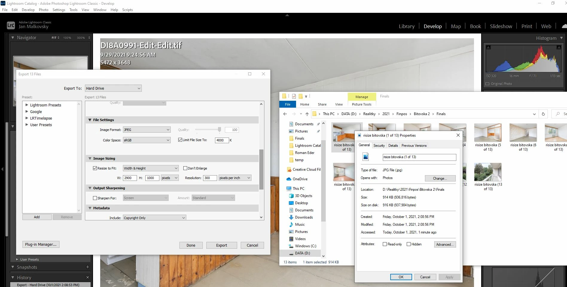This screenshot has width=567, height=287.
Task: Click the Lrc logo badge
Action: (11, 25)
